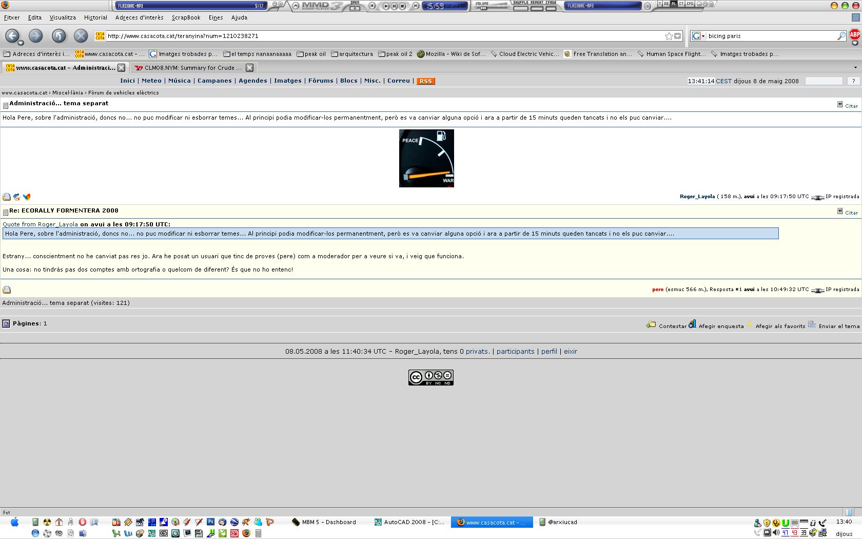Image resolution: width=862 pixels, height=539 pixels.
Task: Open the Google search engine dropdown
Action: 698,36
